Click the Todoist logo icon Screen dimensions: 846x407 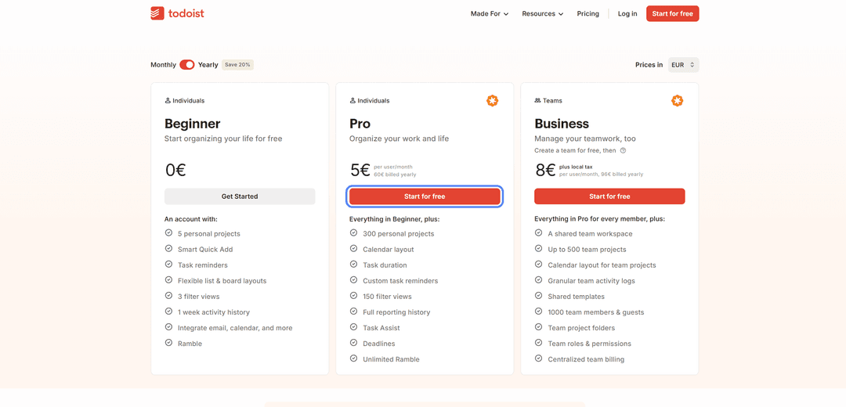[157, 13]
